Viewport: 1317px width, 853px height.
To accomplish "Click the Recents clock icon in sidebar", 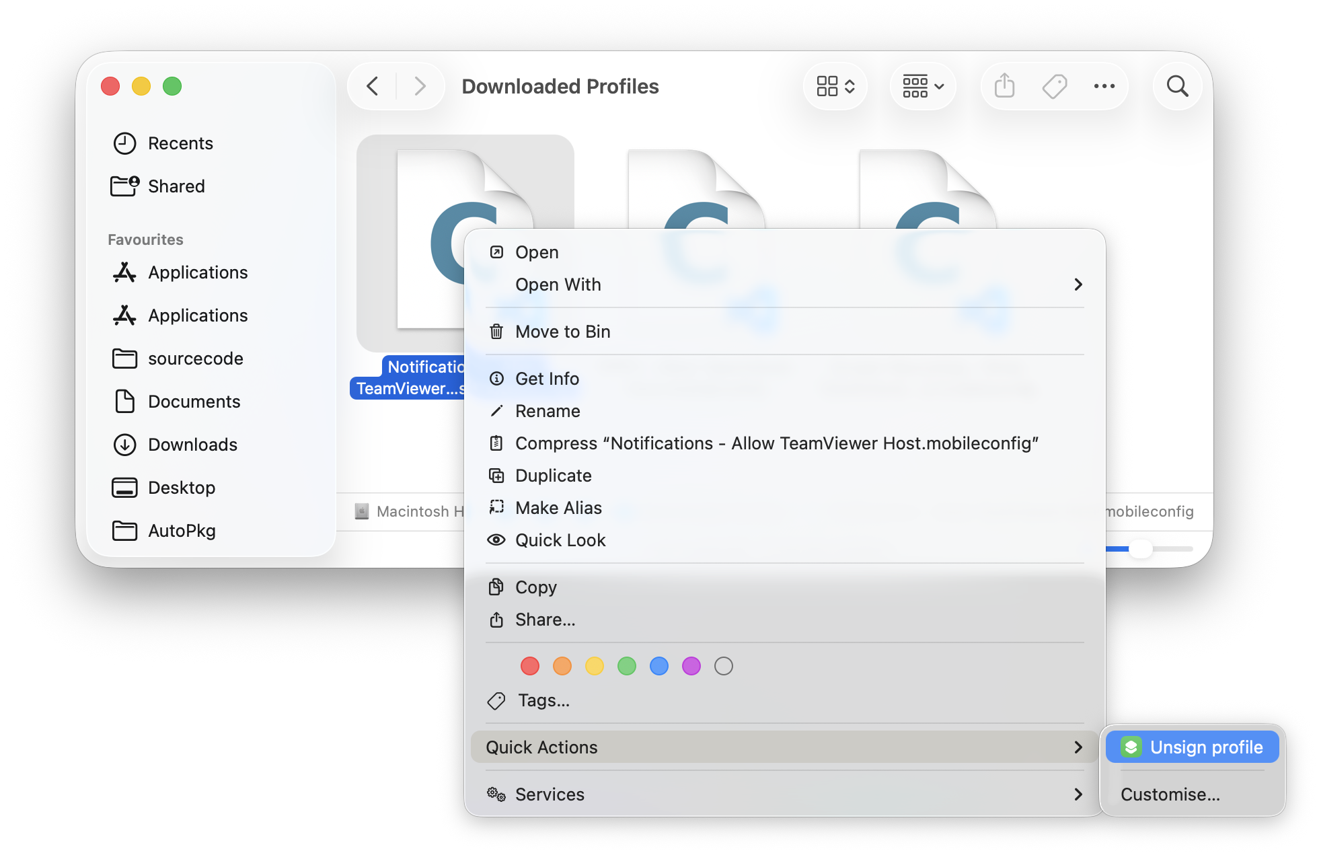I will [x=124, y=143].
